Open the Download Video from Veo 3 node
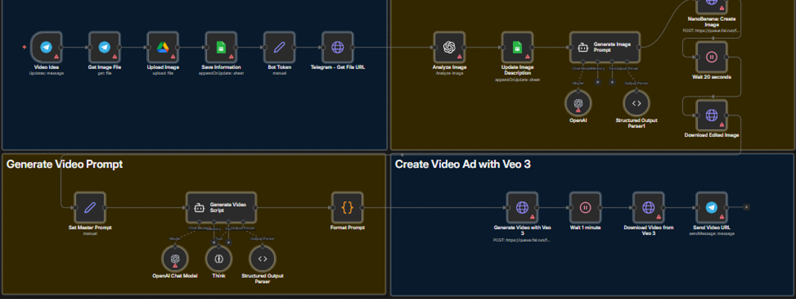 (649, 208)
